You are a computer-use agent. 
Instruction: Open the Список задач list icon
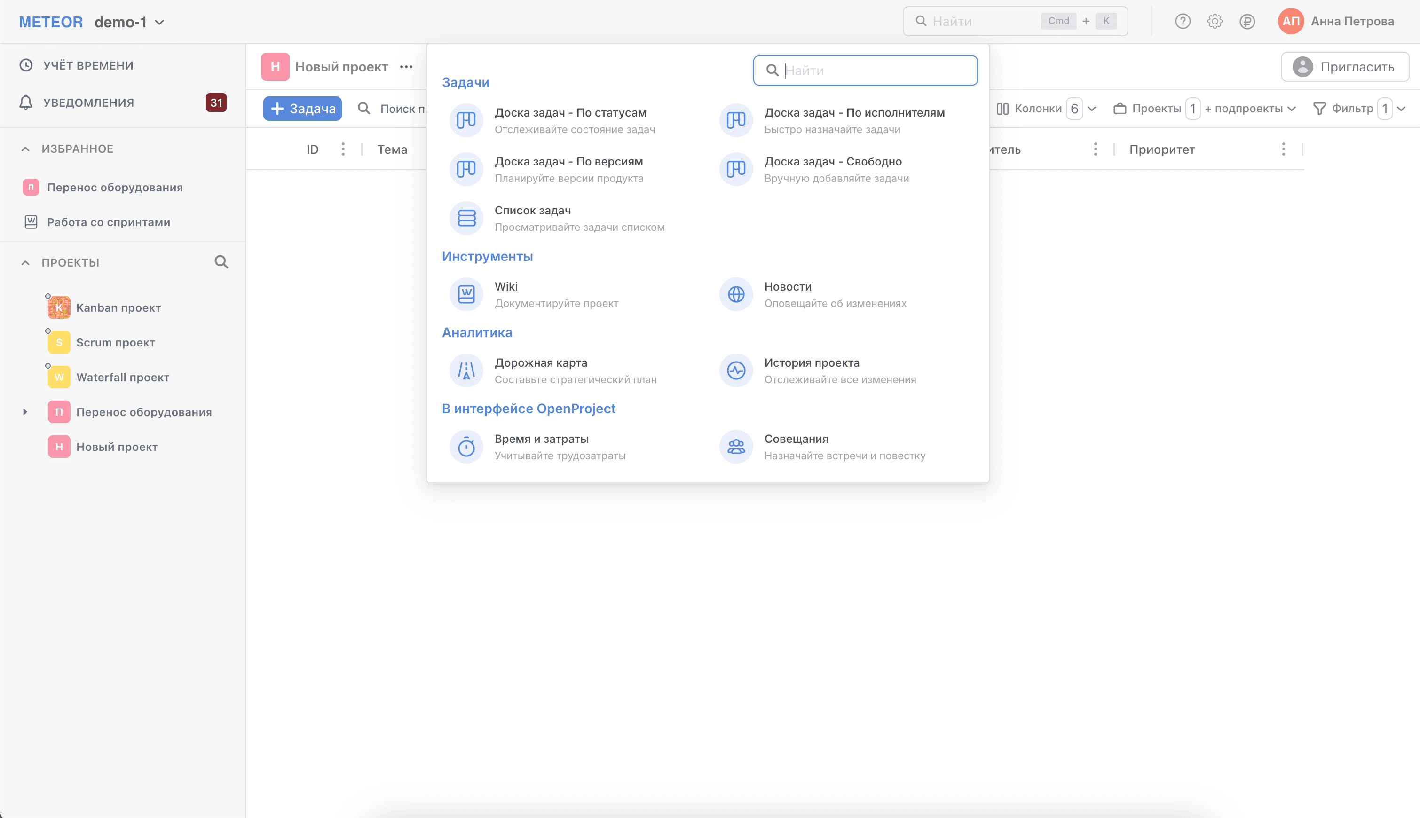pyautogui.click(x=466, y=218)
